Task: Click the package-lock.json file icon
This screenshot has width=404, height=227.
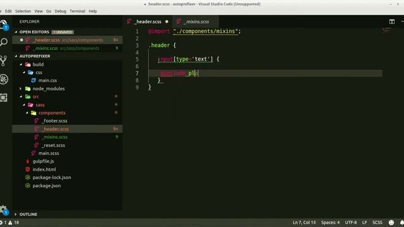Action: click(x=28, y=177)
